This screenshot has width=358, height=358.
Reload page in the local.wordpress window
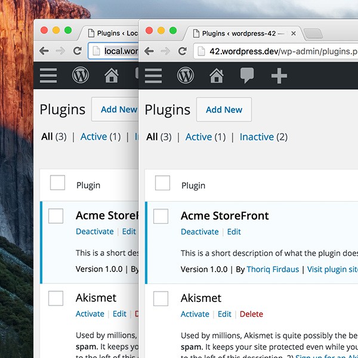point(77,51)
